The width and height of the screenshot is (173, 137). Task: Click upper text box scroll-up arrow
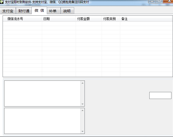click(82, 83)
